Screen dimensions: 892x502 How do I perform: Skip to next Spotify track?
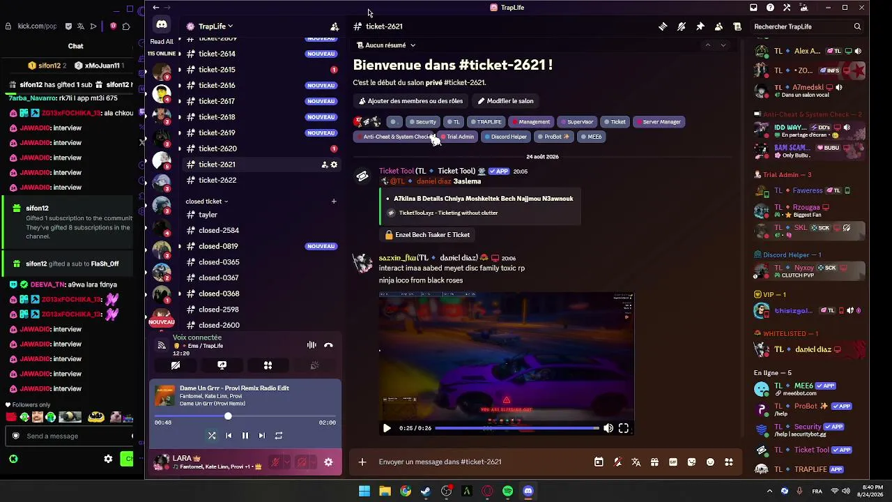(261, 436)
